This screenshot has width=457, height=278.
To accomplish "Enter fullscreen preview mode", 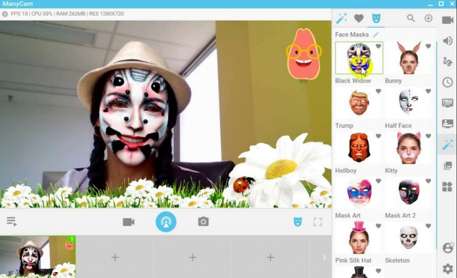I will (318, 222).
